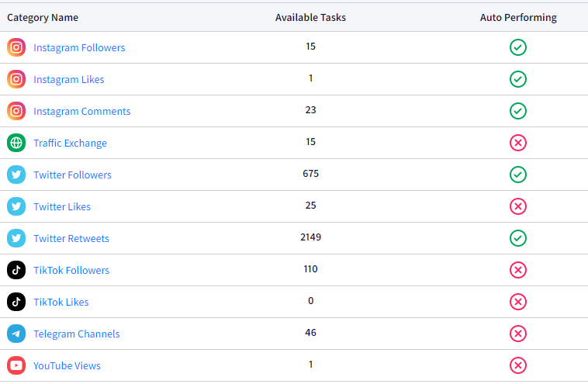This screenshot has width=588, height=384.
Task: Open the Twitter Retweets category link
Action: coord(71,238)
